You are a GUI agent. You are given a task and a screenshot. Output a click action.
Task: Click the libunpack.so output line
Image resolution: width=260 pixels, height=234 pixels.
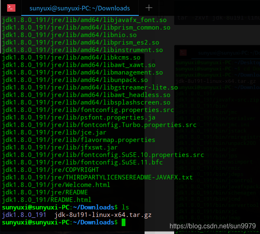(x=75, y=80)
